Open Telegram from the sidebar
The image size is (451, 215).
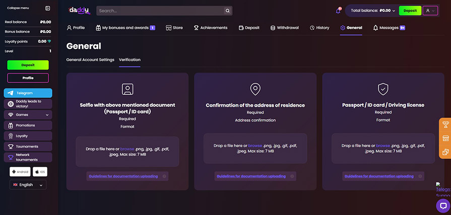[28, 93]
